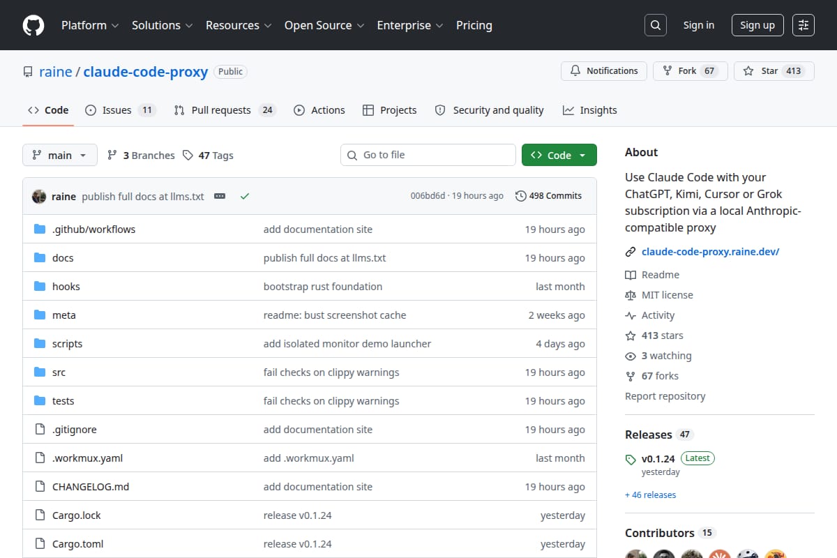Click the Pricing link
The height and width of the screenshot is (558, 837).
point(474,25)
